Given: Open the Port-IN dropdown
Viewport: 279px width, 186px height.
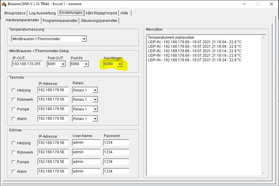Looking at the screenshot, I should [x=86, y=64].
